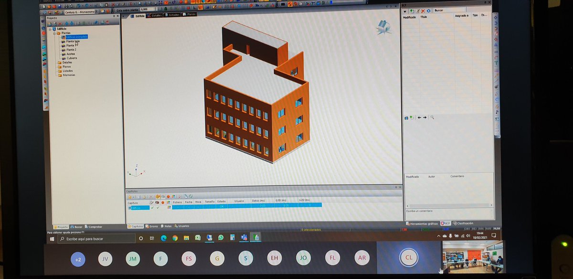Select Planta baja in project tree

tap(73, 41)
